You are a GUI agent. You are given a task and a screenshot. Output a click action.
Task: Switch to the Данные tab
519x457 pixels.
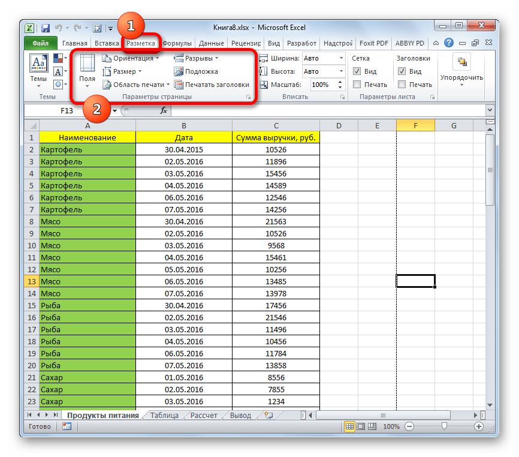click(x=211, y=43)
